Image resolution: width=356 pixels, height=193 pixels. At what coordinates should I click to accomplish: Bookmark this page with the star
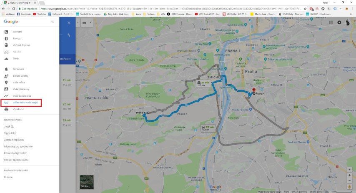305,9
